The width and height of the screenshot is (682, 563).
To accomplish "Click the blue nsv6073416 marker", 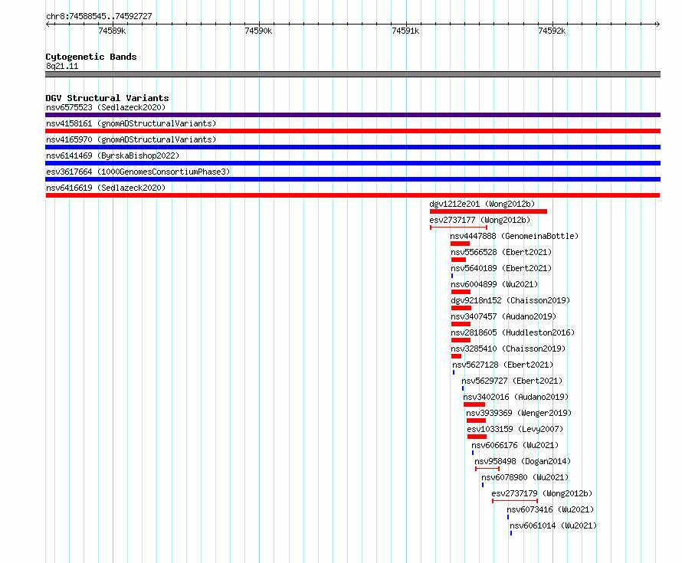I will tap(508, 517).
